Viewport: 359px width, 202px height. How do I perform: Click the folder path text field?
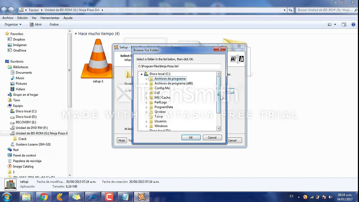tap(179, 66)
